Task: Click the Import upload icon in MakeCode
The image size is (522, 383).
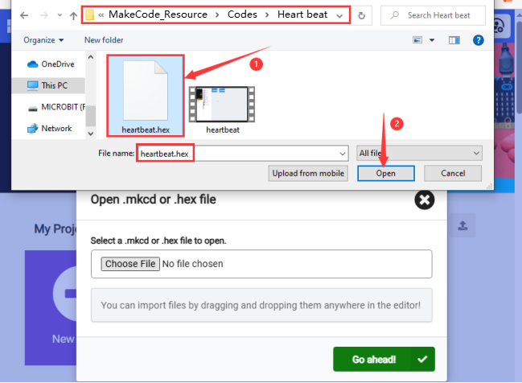Action: (462, 225)
